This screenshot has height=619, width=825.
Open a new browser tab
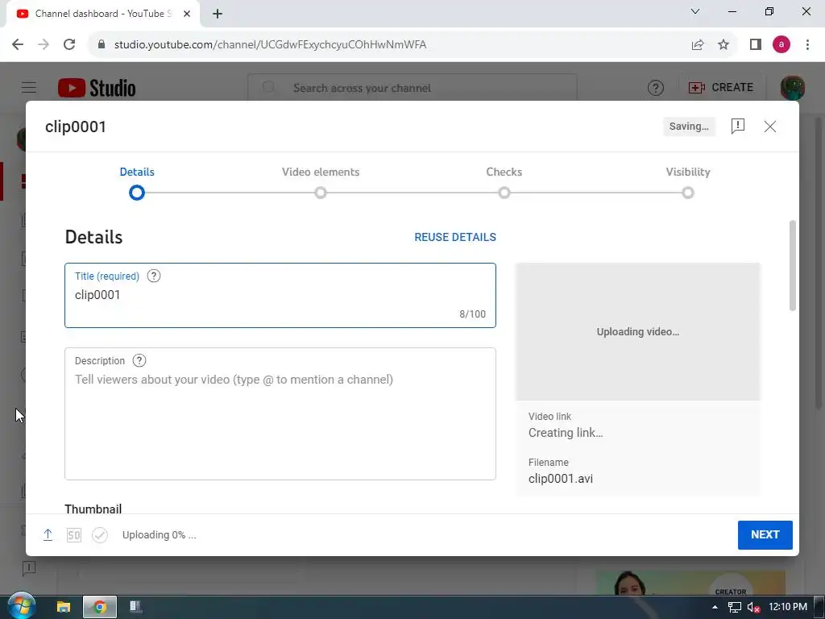coord(218,14)
